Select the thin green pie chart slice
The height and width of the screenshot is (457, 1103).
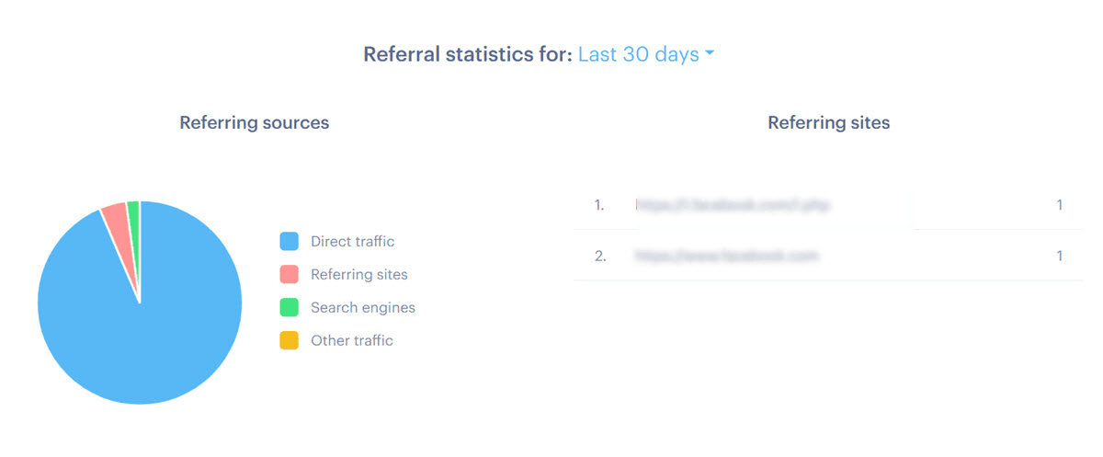pyautogui.click(x=133, y=213)
